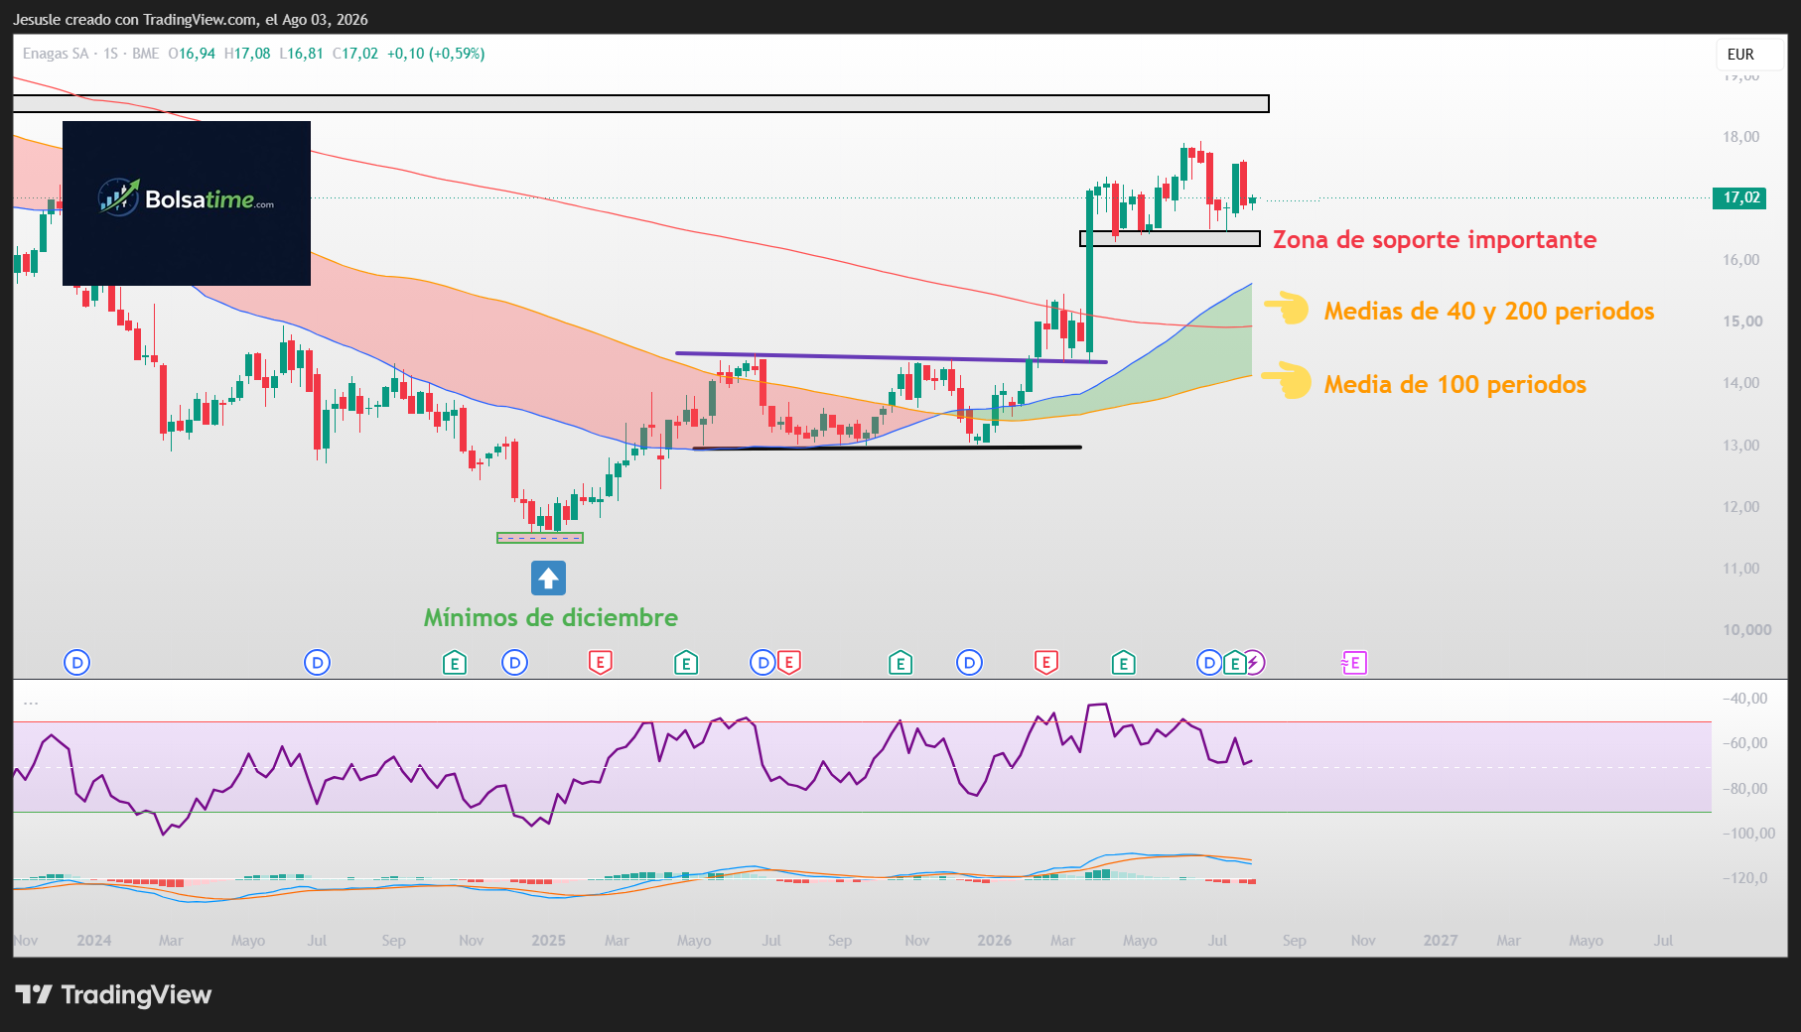Image resolution: width=1801 pixels, height=1032 pixels.
Task: Click the dividend marker under July 2024
Action: click(x=317, y=663)
